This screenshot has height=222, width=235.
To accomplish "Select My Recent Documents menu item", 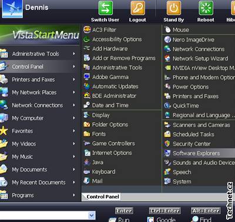I will [39, 182].
